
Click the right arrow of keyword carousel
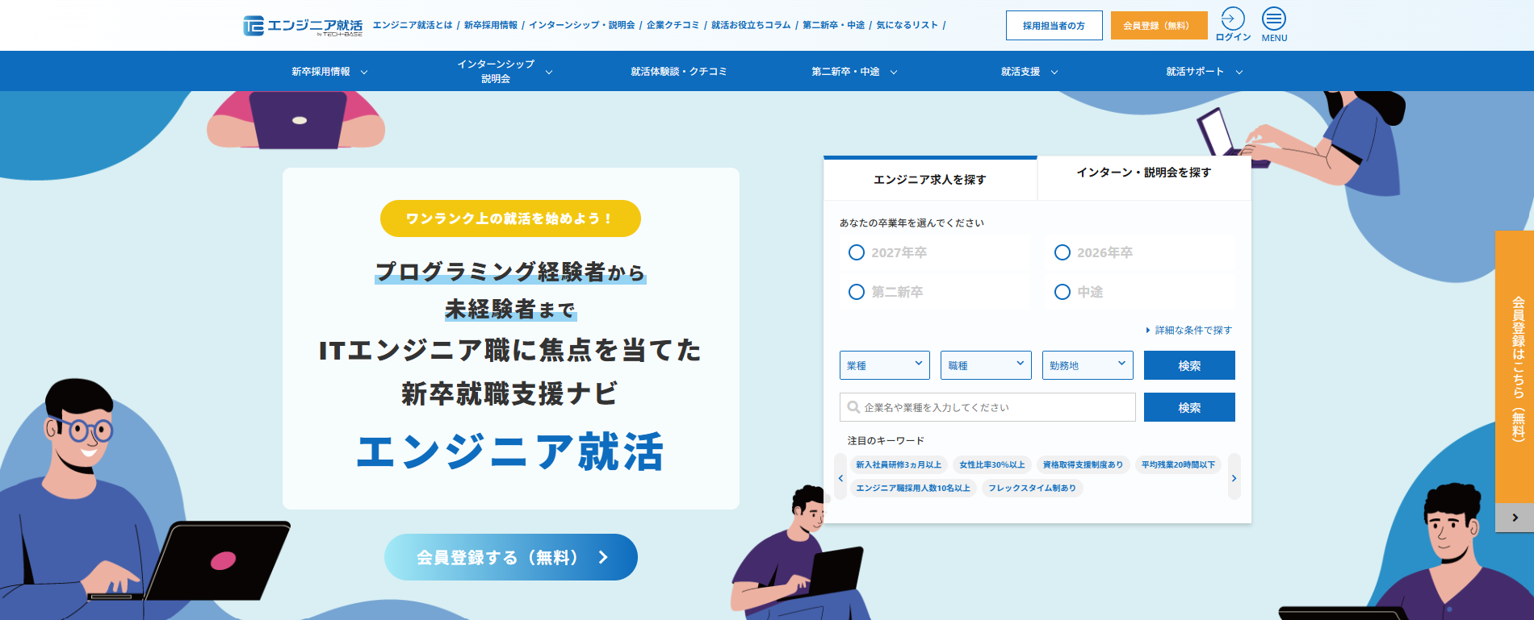1234,478
